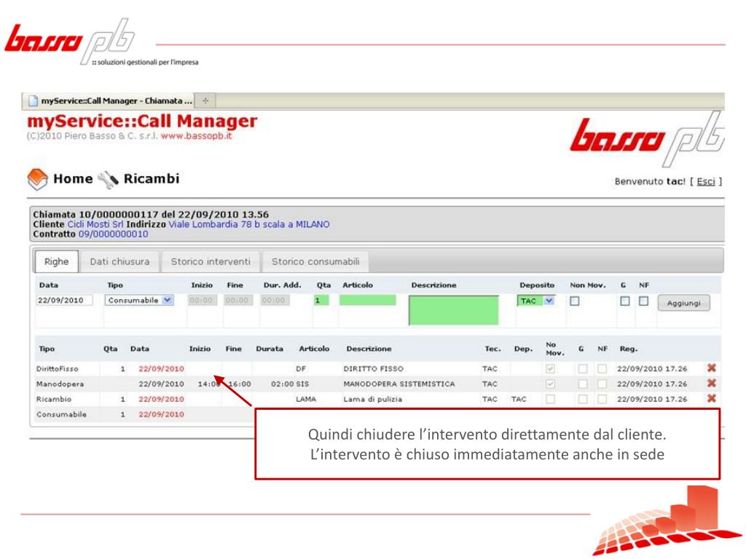This screenshot has width=746, height=559.
Task: Toggle No Mov. checkbox on Ricambio row
Action: coord(551,399)
